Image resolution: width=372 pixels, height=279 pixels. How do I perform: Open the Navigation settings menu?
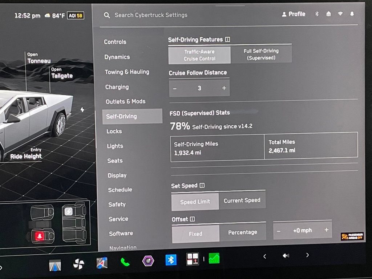pyautogui.click(x=123, y=248)
